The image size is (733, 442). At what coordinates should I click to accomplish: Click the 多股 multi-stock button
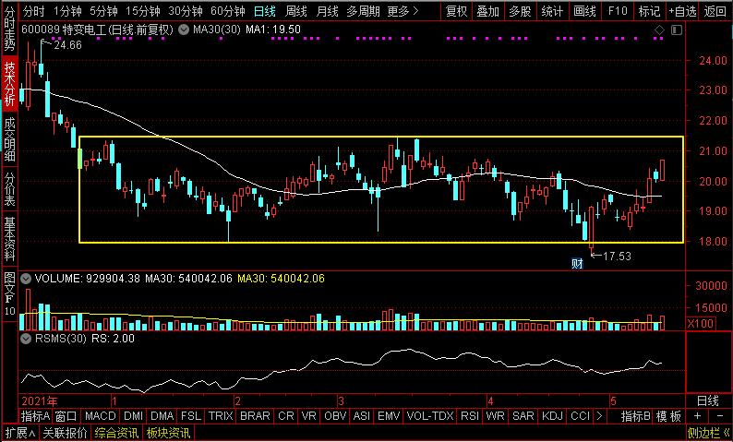point(520,11)
